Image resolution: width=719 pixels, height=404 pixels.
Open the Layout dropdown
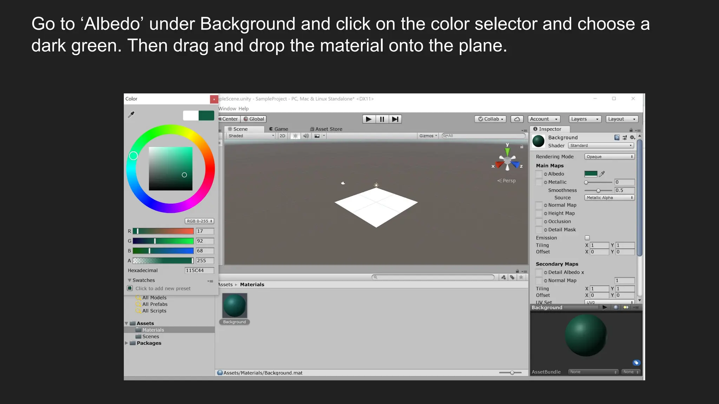point(622,119)
